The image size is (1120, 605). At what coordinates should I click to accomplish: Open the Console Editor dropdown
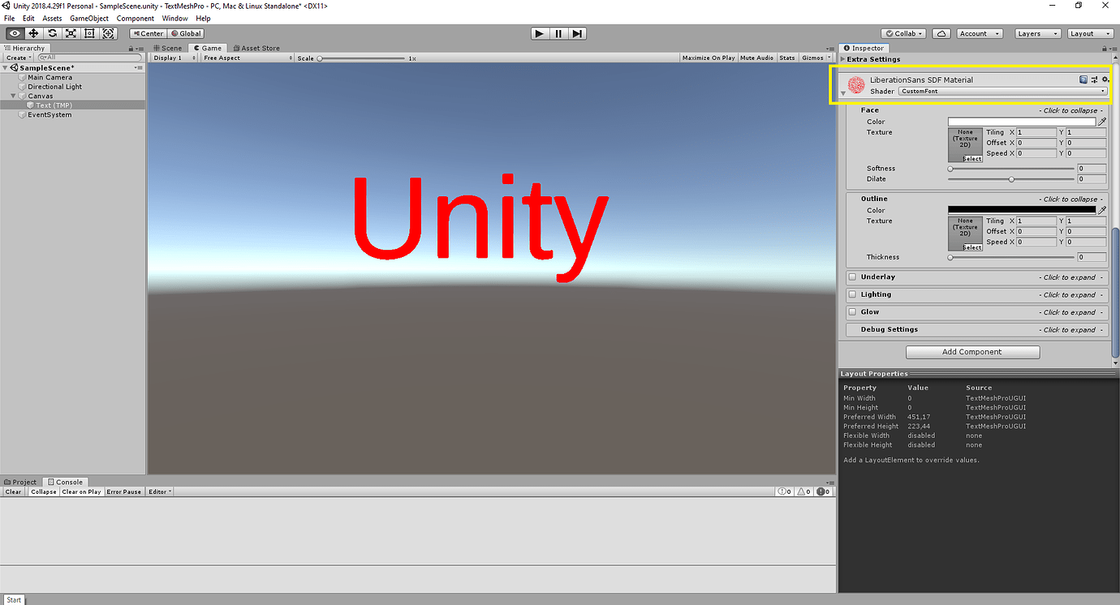[x=160, y=491]
